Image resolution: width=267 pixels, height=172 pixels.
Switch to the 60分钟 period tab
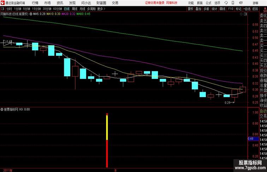[58, 9]
